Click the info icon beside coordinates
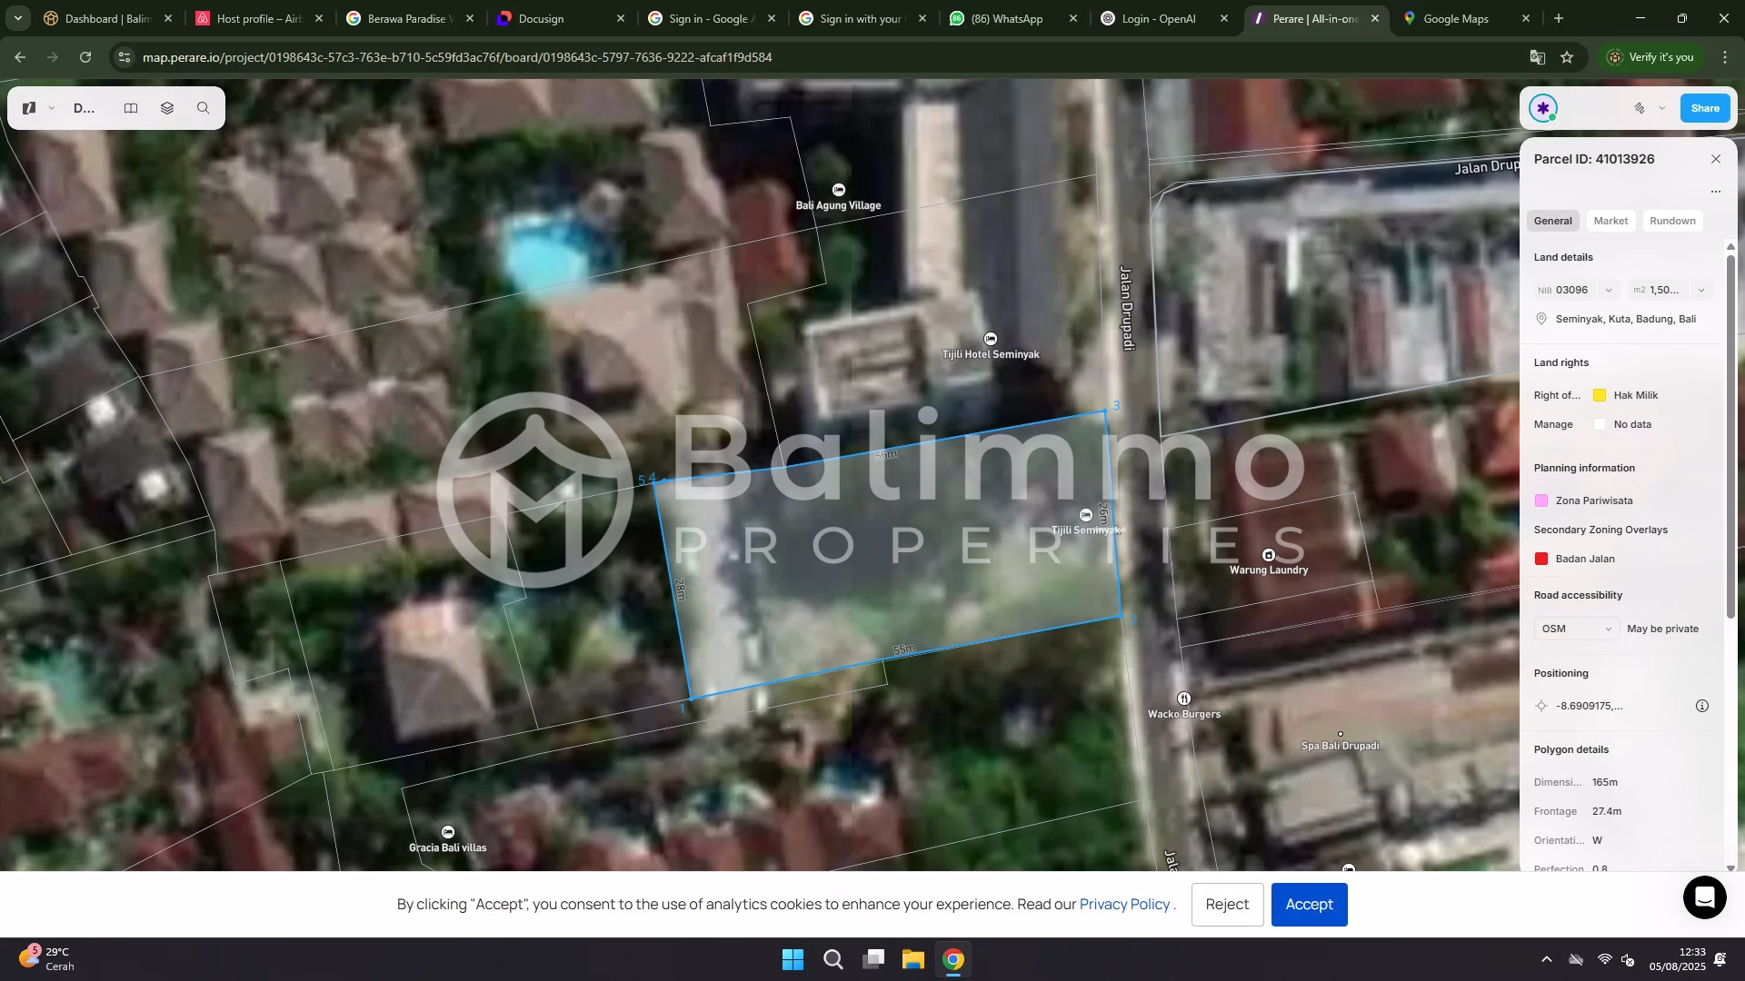The height and width of the screenshot is (981, 1745). [x=1702, y=706]
